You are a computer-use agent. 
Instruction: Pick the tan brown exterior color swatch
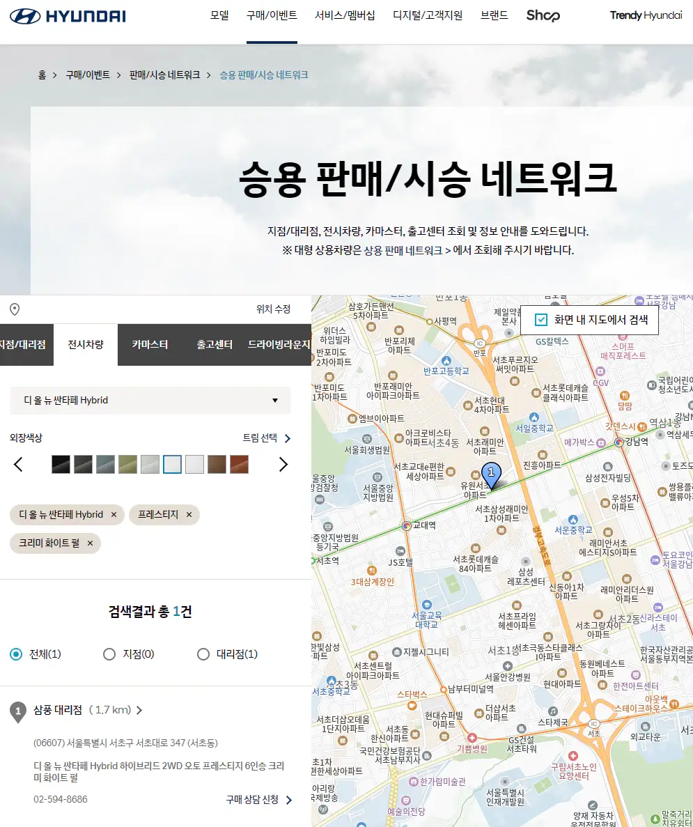point(217,465)
